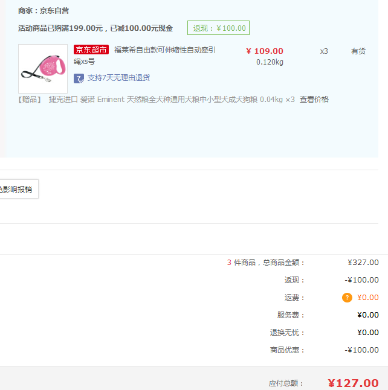The width and height of the screenshot is (388, 390).
Task: Click the 商家：京东自营 label
Action: [44, 11]
